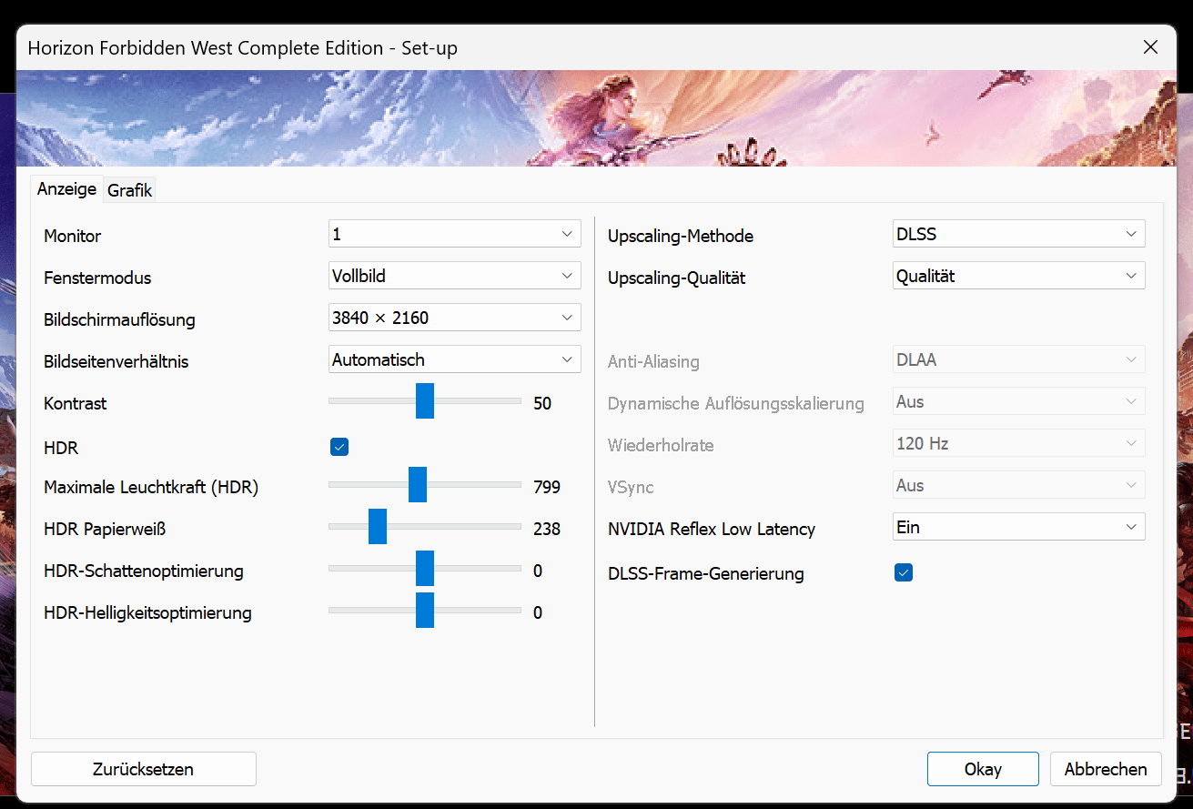The width and height of the screenshot is (1193, 809).
Task: Open the Monitor dropdown
Action: pyautogui.click(x=454, y=234)
